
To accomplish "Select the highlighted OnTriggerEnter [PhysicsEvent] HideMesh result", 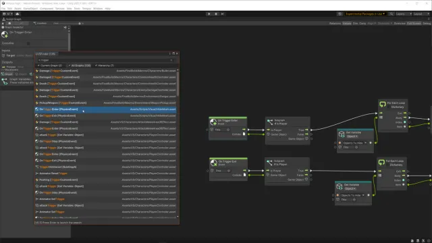I will pyautogui.click(x=105, y=109).
